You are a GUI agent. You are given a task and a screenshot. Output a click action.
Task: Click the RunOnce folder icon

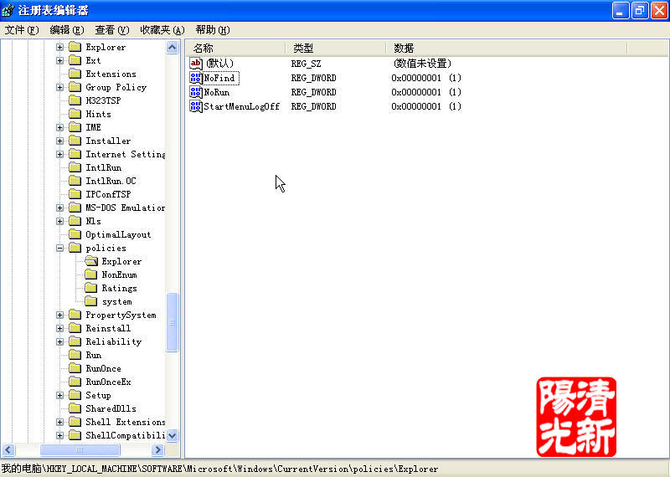point(75,368)
